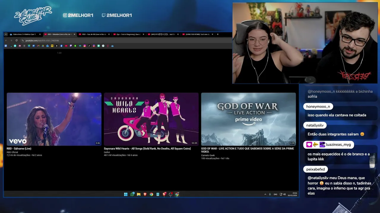Open Sayonara Wild Hearts All Songs title
Image resolution: width=380 pixels, height=213 pixels.
coord(147,149)
